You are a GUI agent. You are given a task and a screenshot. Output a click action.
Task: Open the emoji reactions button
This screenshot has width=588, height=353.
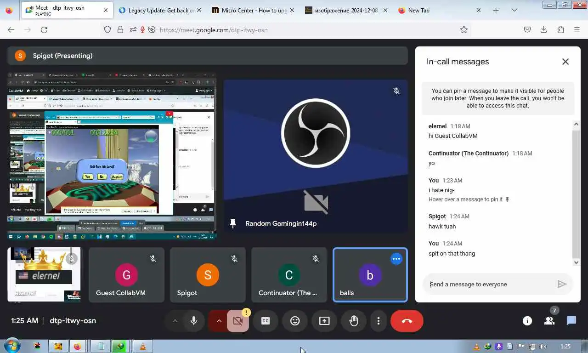tap(295, 321)
